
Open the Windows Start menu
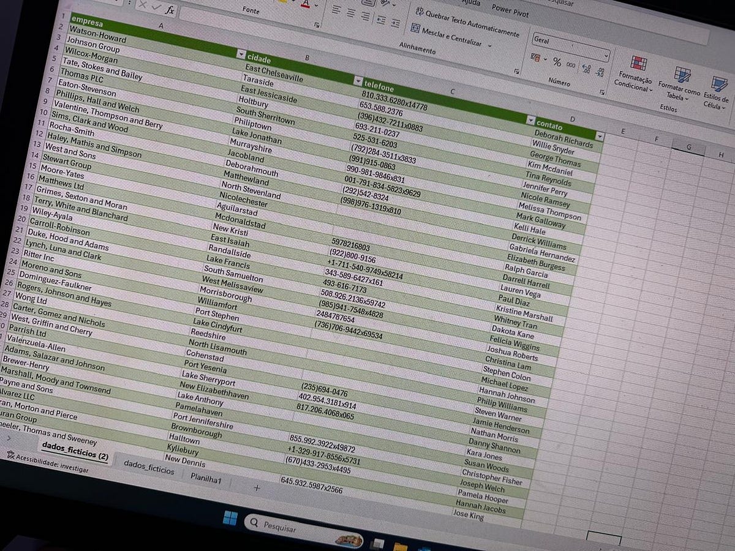[x=230, y=518]
